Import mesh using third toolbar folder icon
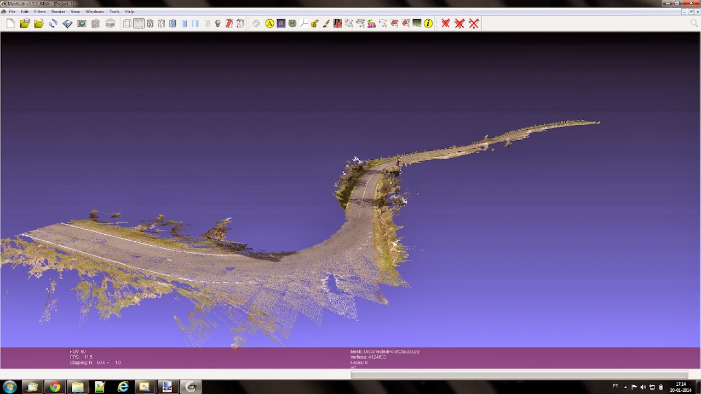The image size is (701, 394). tap(39, 24)
